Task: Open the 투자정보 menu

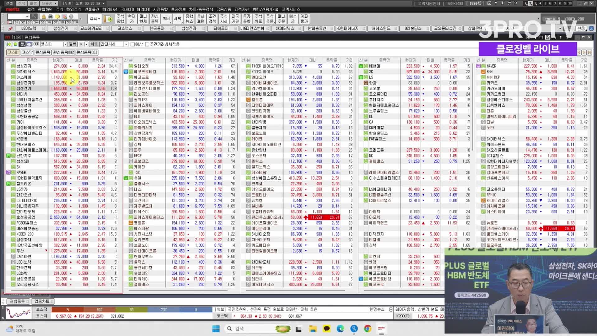Action: (178, 9)
